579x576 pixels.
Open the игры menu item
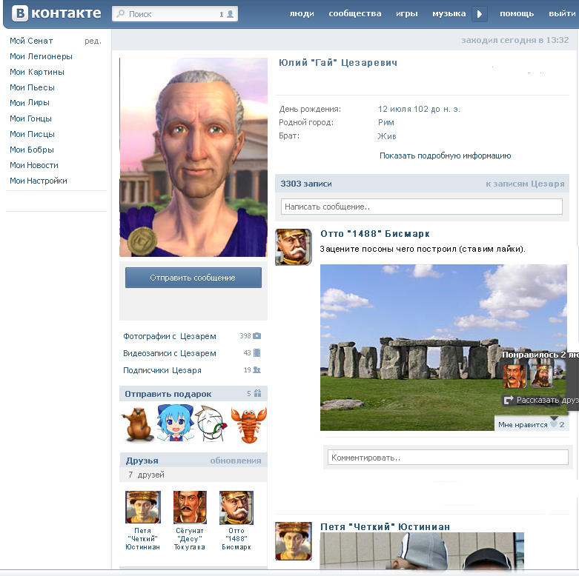pos(406,13)
